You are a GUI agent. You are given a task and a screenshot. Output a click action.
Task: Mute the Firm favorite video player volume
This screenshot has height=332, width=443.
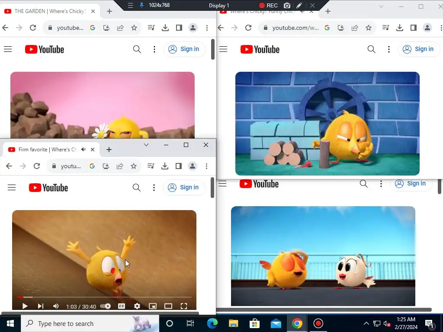[x=56, y=306]
